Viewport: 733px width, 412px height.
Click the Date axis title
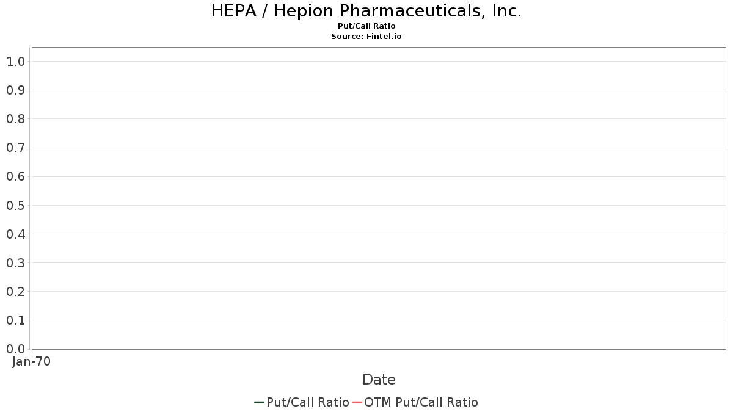(379, 380)
